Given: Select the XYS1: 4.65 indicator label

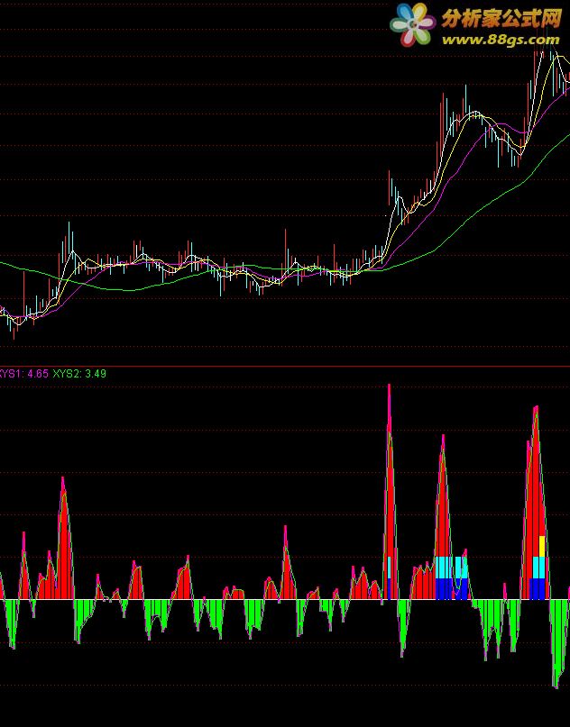Looking at the screenshot, I should tap(23, 374).
